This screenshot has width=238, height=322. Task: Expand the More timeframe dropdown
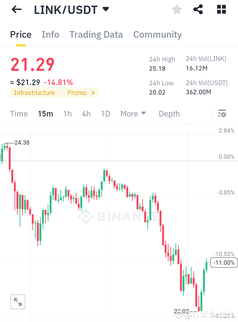133,114
